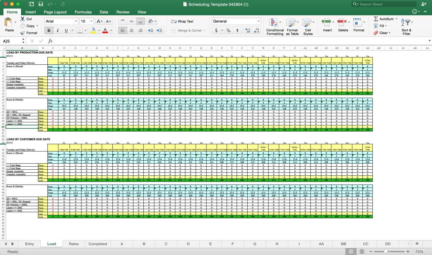Click the AutoSum sigma icon

376,19
